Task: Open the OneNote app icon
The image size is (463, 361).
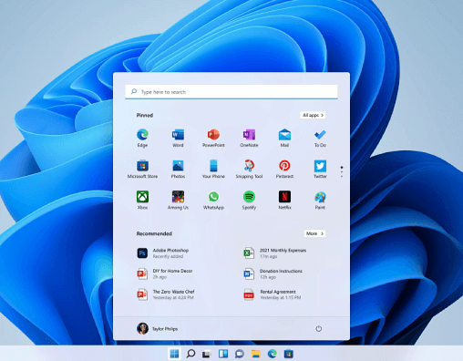Action: pyautogui.click(x=249, y=138)
